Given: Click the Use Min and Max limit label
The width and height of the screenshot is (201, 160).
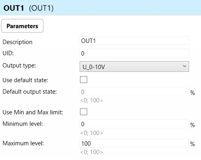Looking at the screenshot, I should coord(33,112).
